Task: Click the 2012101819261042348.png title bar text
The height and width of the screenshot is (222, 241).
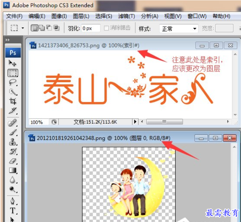Action: click(104, 138)
